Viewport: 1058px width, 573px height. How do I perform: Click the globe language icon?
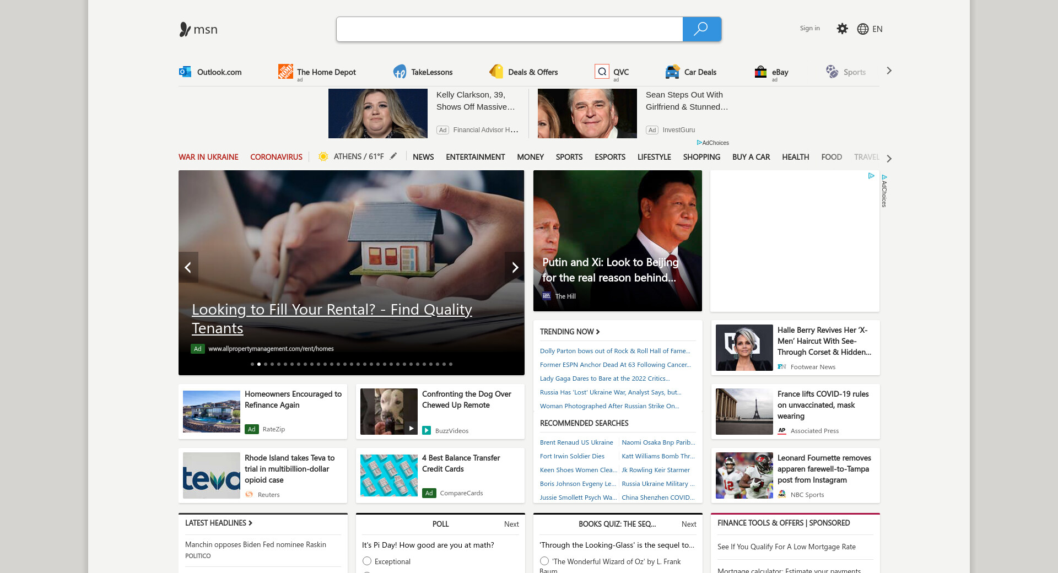863,29
